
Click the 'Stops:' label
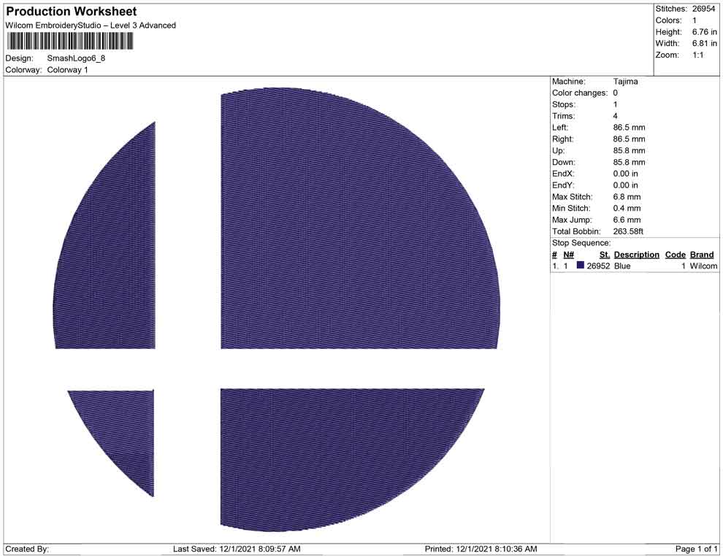click(x=564, y=104)
